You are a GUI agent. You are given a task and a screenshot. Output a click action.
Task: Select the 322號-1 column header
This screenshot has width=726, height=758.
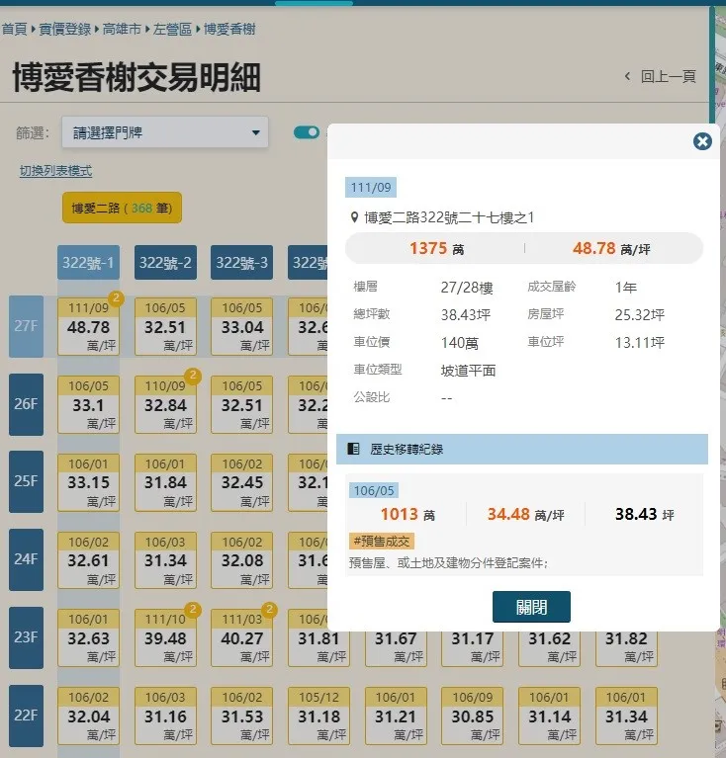pyautogui.click(x=88, y=263)
